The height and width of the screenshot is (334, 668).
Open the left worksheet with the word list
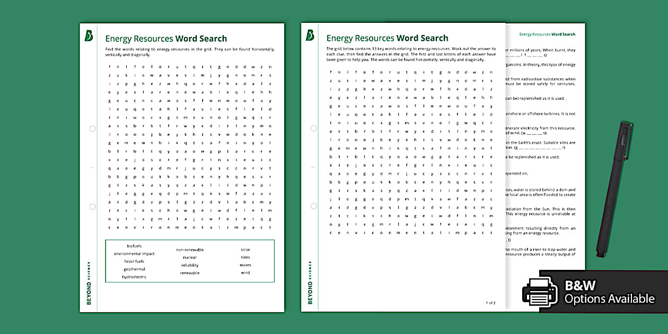point(182,168)
